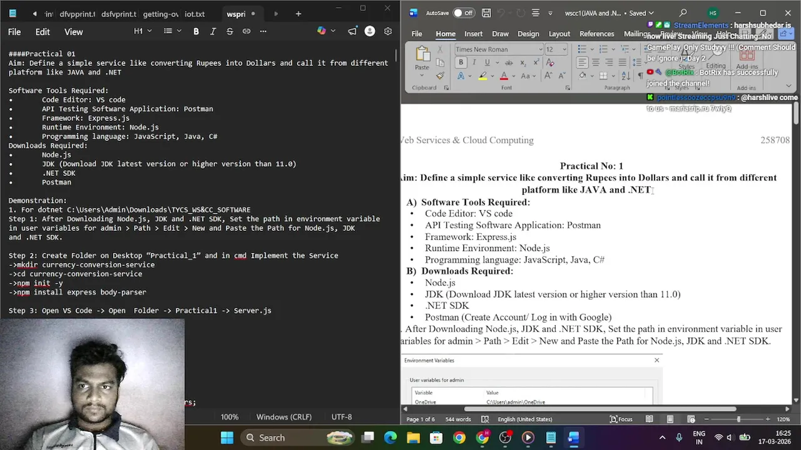Screen dimensions: 801x450
Task: Clear all formatting in Word
Action: [550, 62]
